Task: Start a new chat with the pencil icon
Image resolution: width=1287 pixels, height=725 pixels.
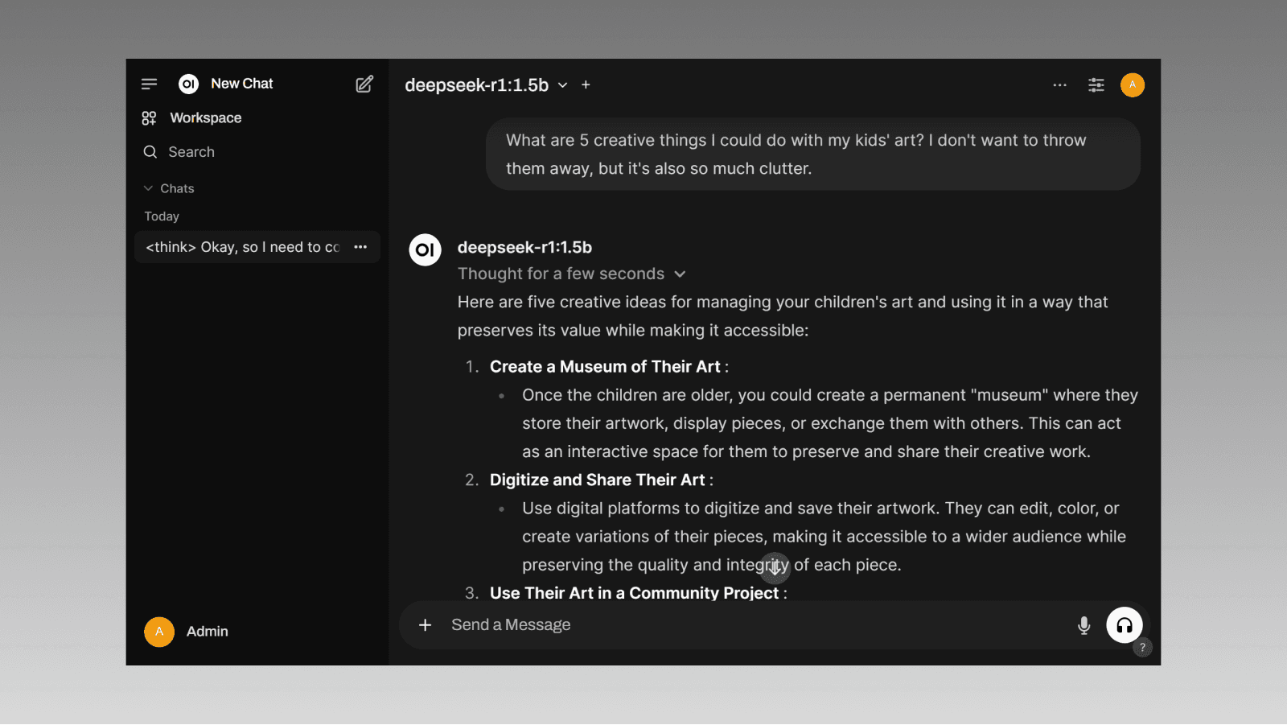Action: tap(364, 84)
